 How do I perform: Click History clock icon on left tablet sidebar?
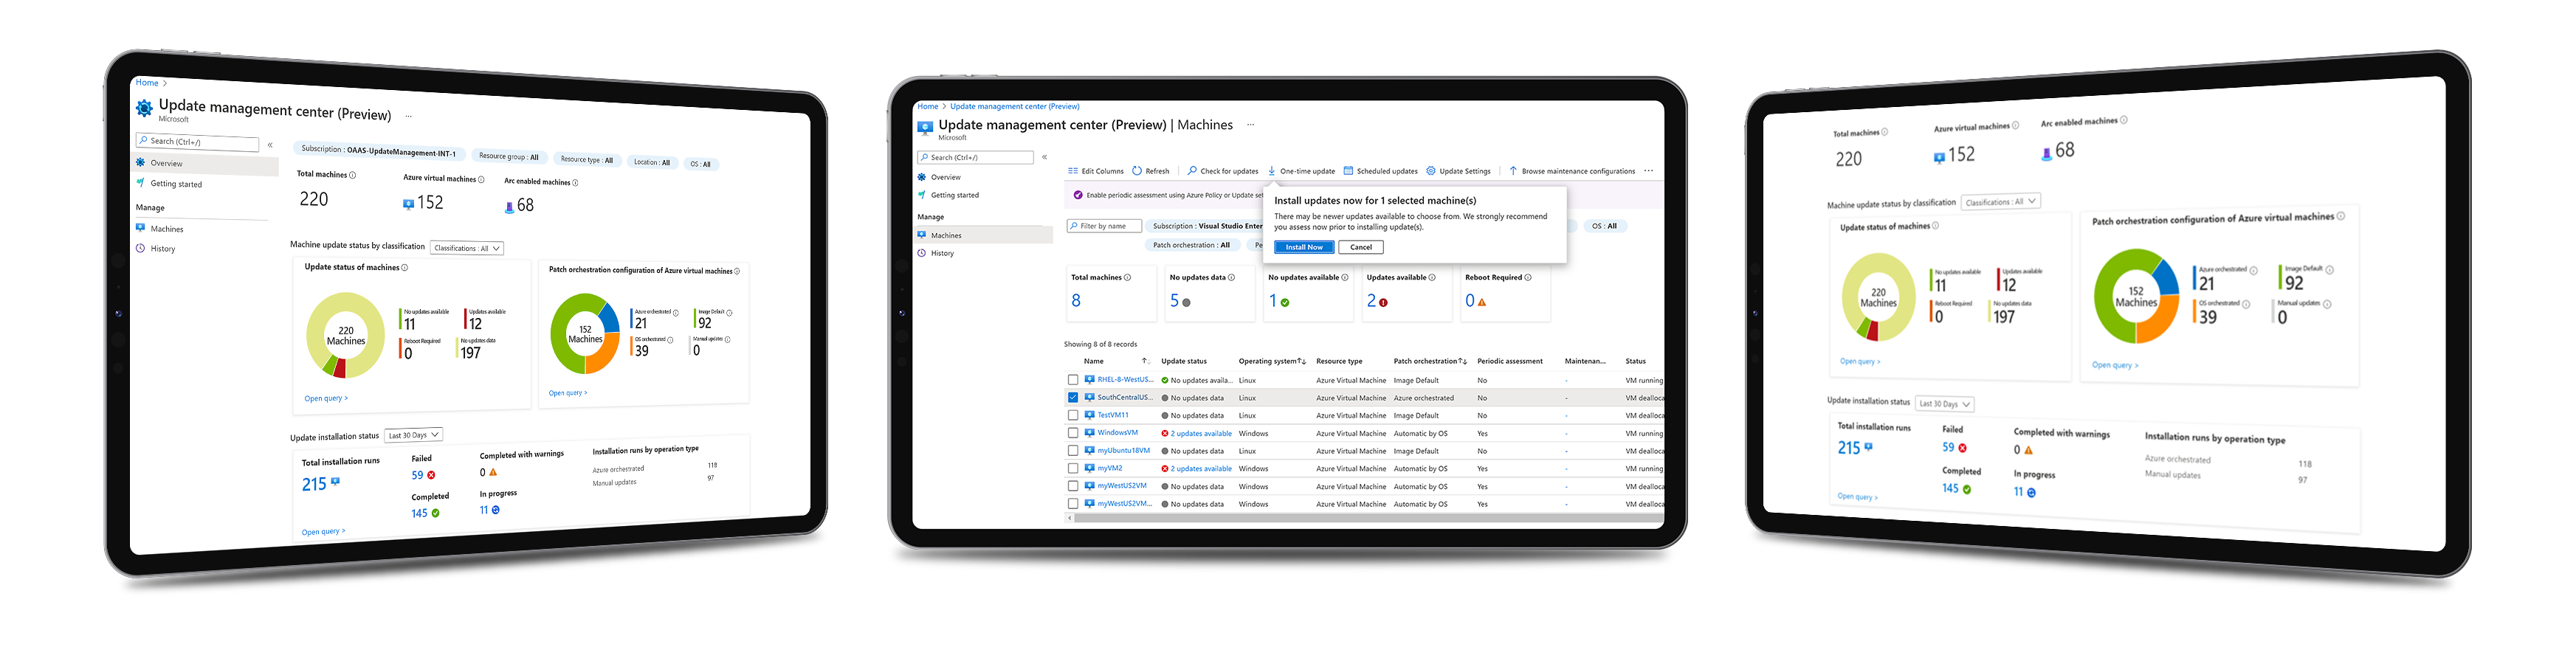coord(141,248)
